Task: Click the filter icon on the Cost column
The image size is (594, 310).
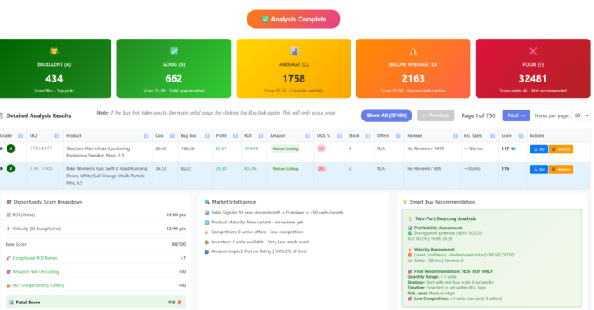Action: (172, 135)
